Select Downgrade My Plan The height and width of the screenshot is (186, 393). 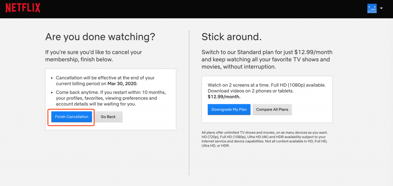(x=229, y=109)
